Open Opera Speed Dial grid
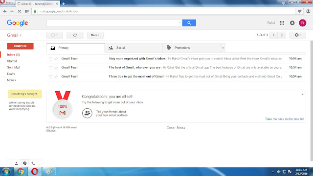 click(27, 11)
